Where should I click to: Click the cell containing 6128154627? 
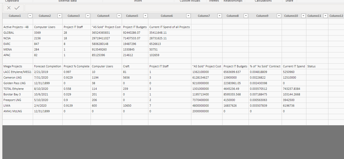[x=207, y=77]
